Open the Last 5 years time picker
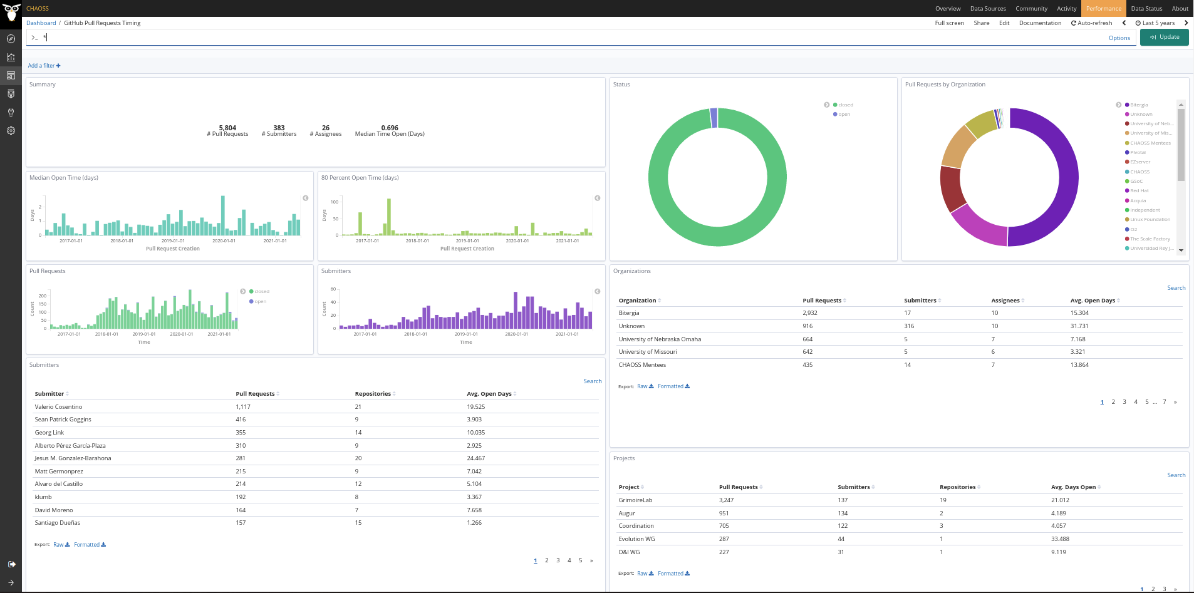 click(x=1155, y=23)
